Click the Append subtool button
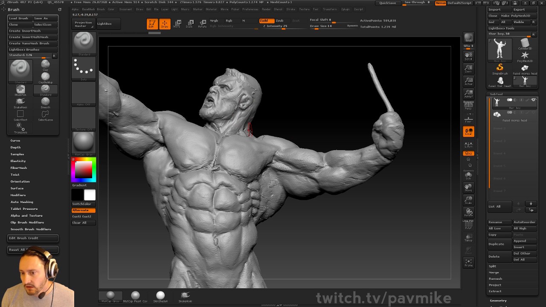 click(524, 241)
